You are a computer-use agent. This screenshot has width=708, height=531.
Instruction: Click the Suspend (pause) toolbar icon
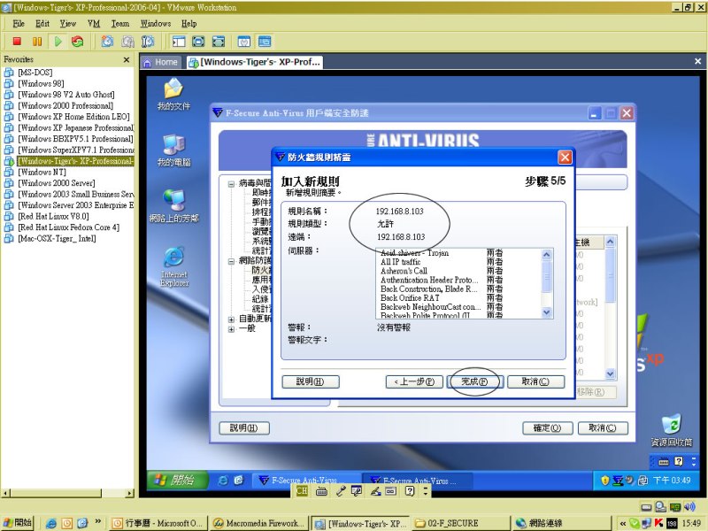click(37, 42)
